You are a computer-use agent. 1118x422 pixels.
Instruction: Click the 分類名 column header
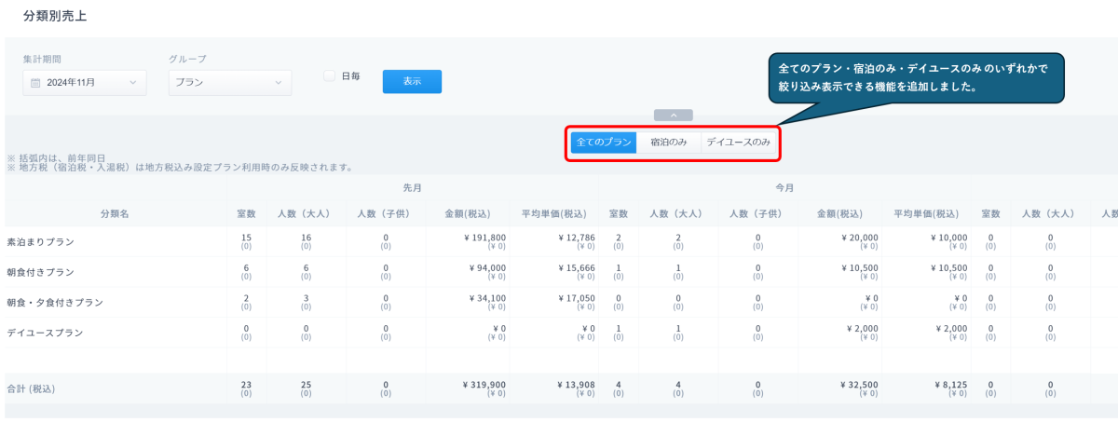click(115, 214)
